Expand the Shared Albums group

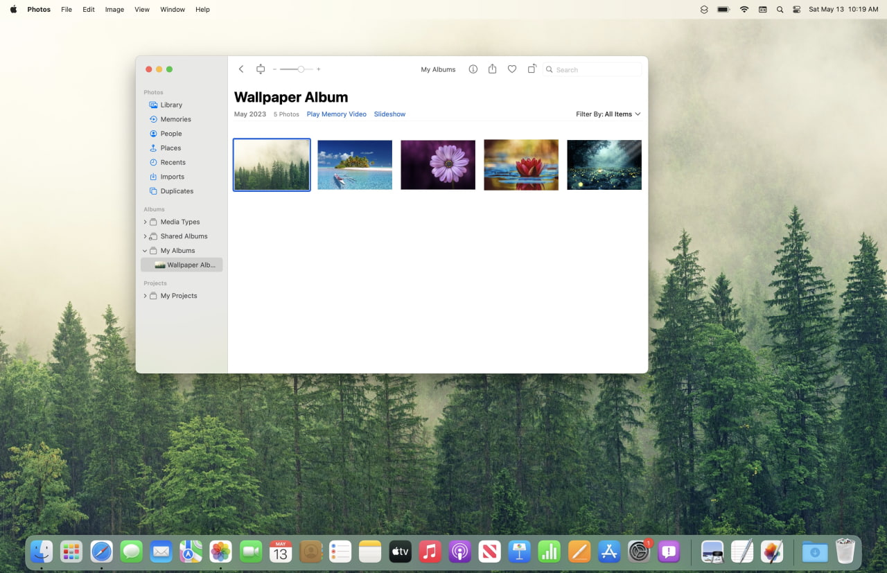pos(144,236)
